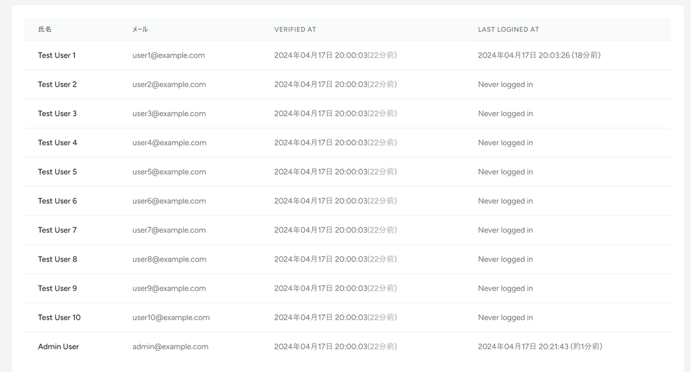Viewport: 691px width, 372px height.
Task: Click email user3@example.com
Action: click(x=169, y=113)
